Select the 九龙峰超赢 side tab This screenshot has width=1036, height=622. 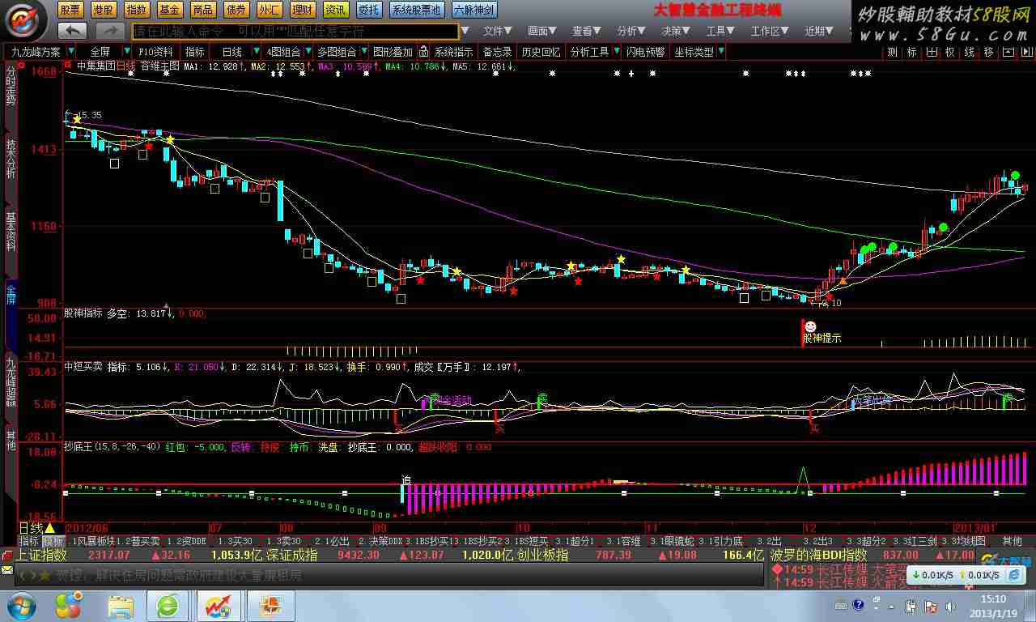11,381
